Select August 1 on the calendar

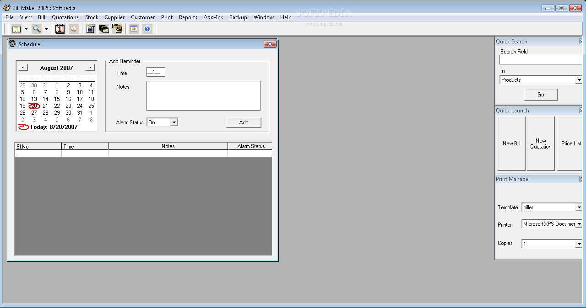(x=57, y=85)
